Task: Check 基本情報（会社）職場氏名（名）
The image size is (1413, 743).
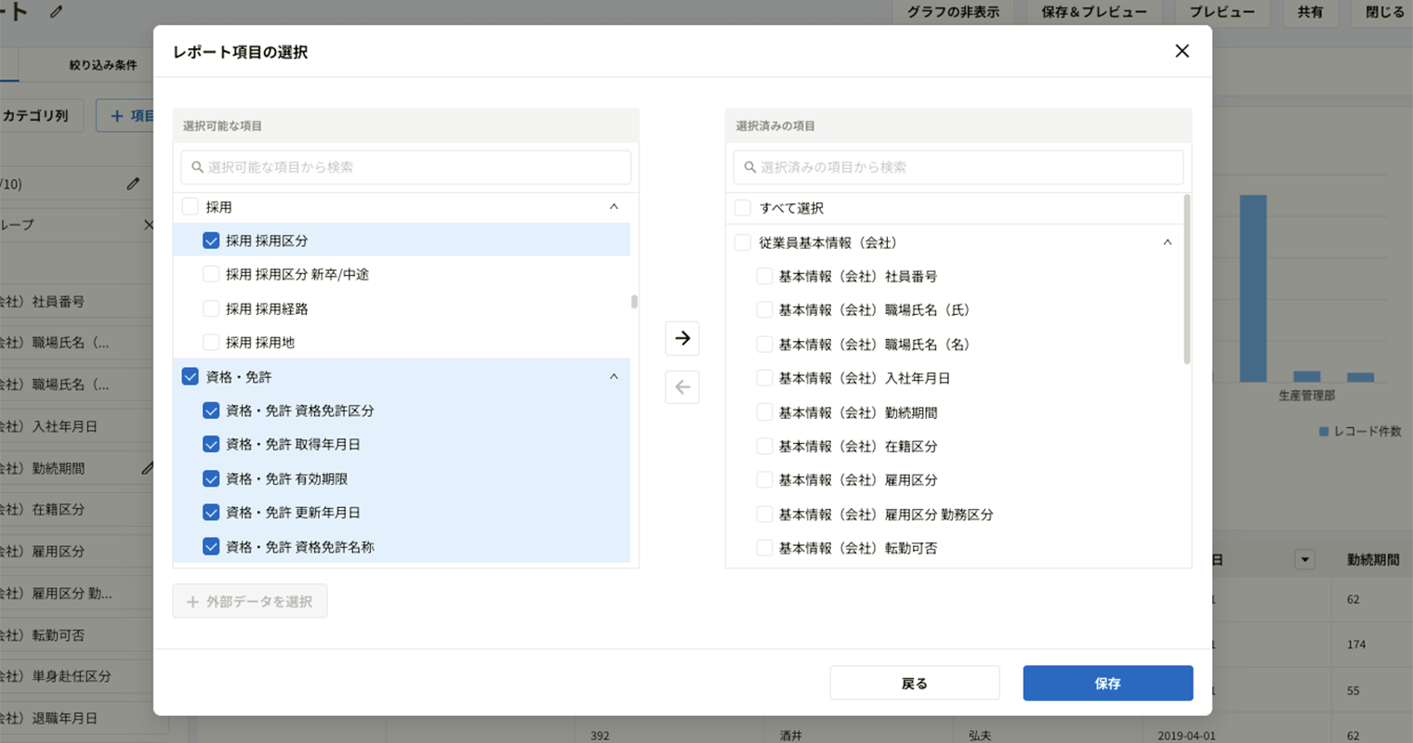Action: click(764, 344)
